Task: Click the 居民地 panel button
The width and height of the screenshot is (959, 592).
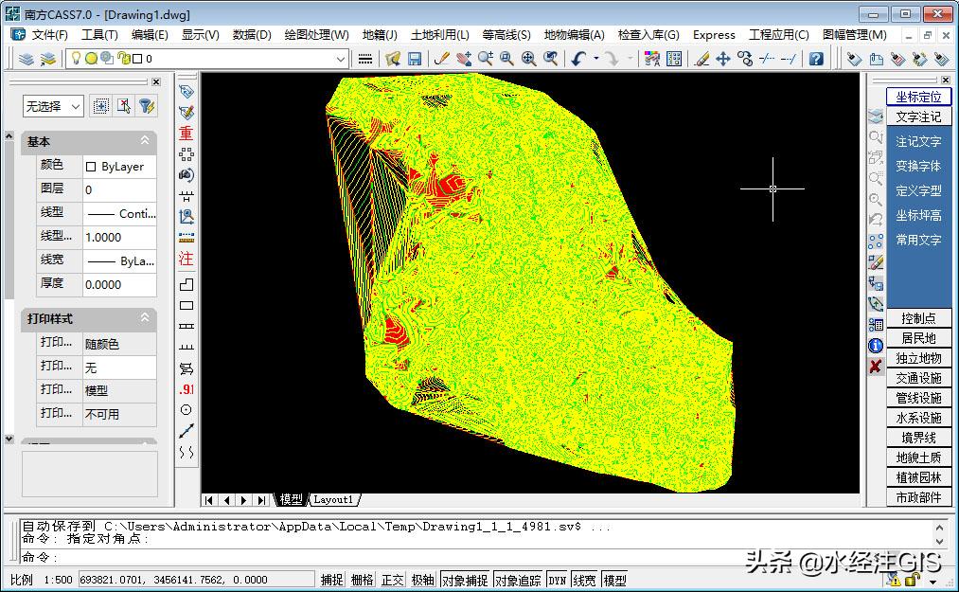Action: point(918,338)
